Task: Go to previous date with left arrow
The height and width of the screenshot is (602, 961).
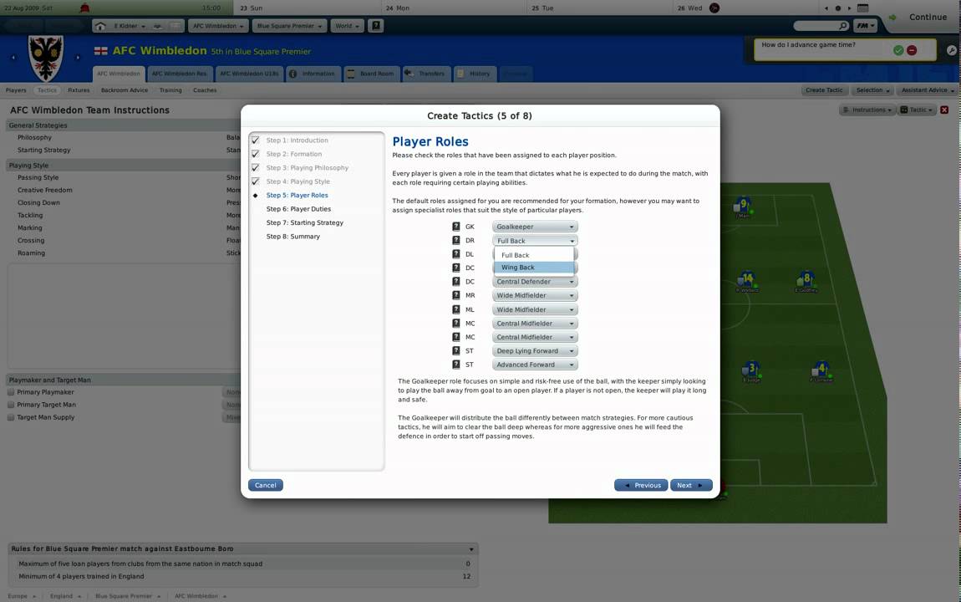Action: tap(826, 8)
